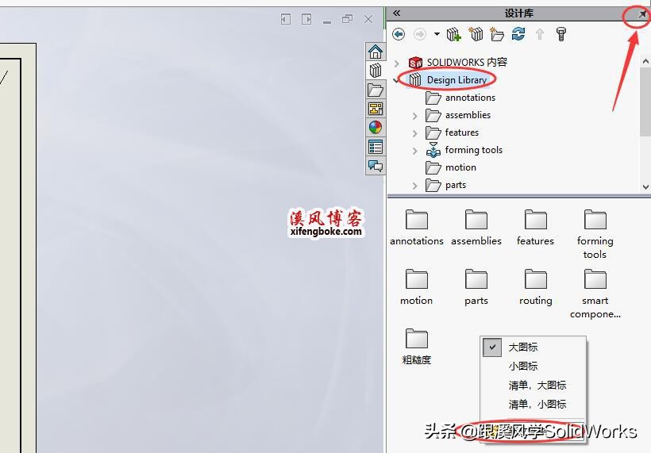Image resolution: width=651 pixels, height=453 pixels.
Task: Expand the assemblies tree node
Action: [x=414, y=116]
